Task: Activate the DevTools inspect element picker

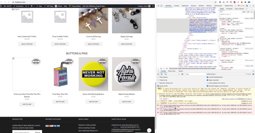Action: click(158, 6)
